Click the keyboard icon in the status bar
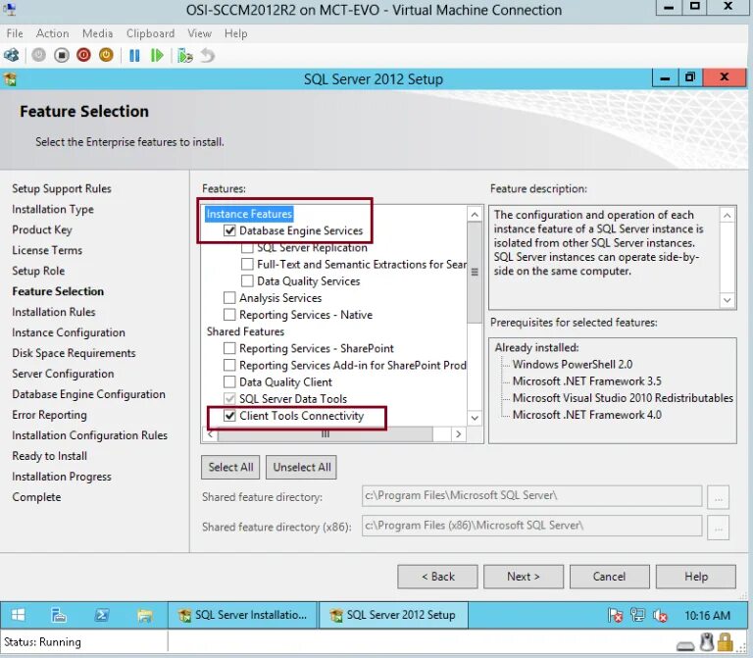The image size is (753, 658). pos(685,646)
